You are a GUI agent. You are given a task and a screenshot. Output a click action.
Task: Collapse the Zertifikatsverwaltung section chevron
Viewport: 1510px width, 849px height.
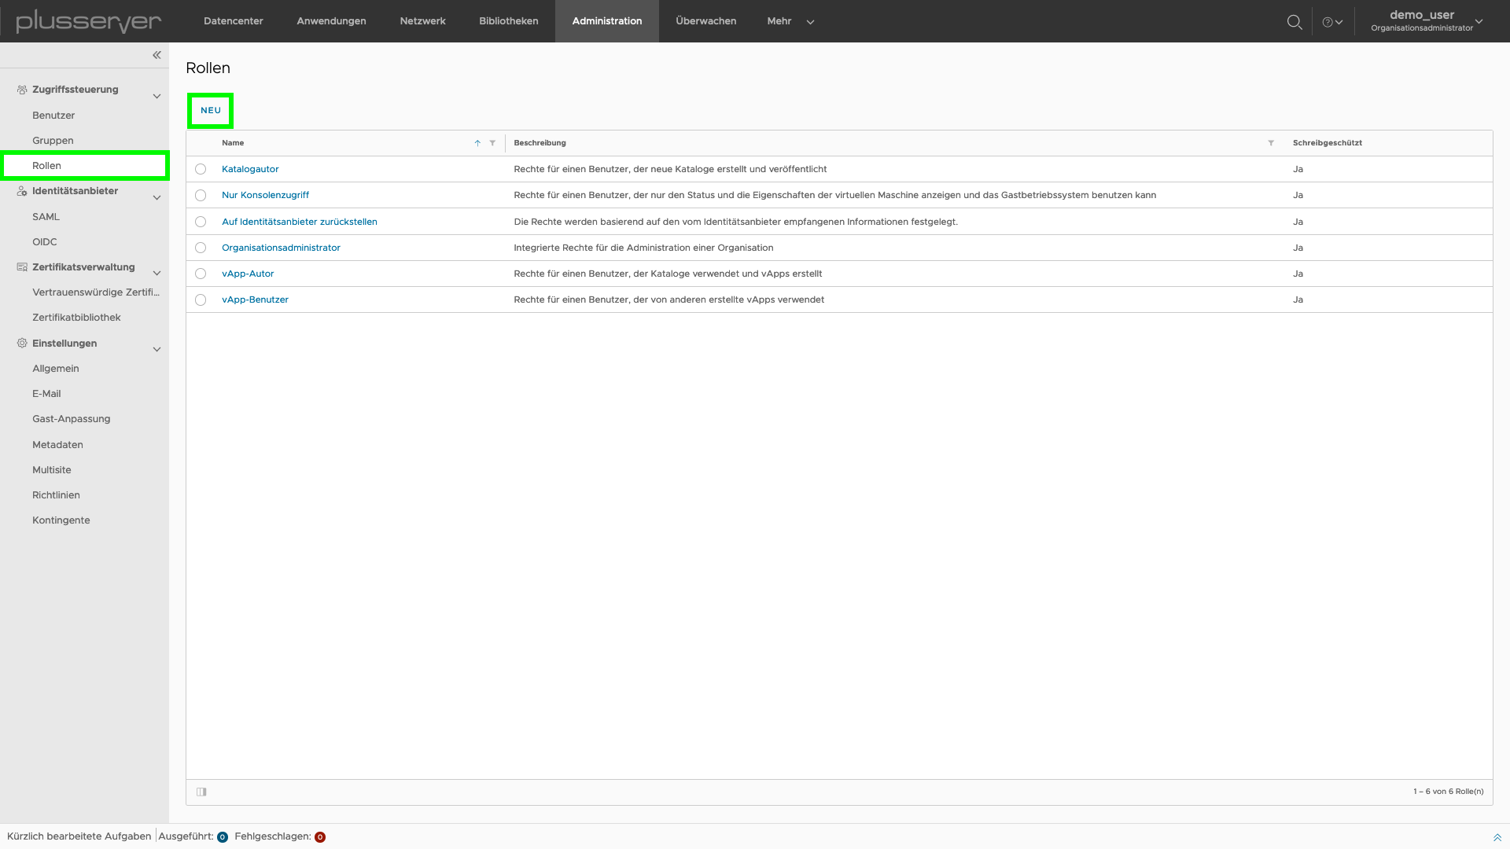coord(157,274)
